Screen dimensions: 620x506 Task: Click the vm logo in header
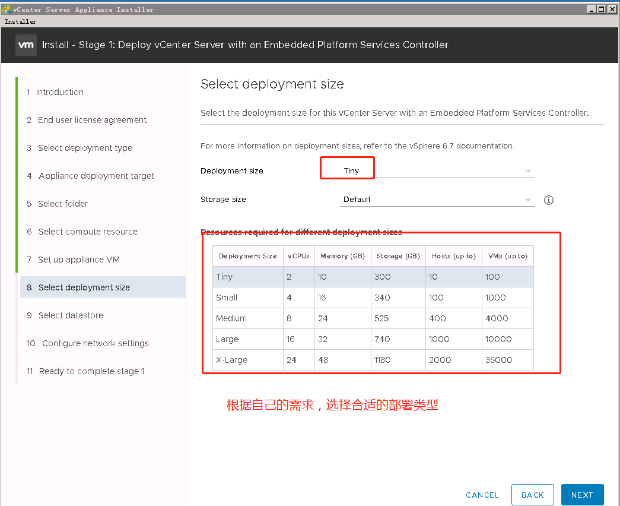26,45
